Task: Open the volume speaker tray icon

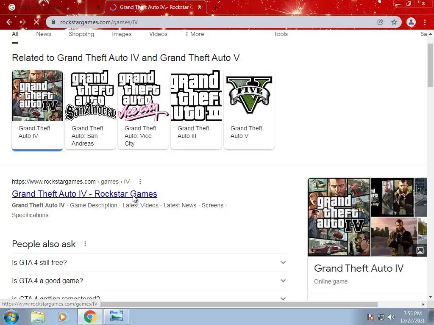Action: (391, 317)
